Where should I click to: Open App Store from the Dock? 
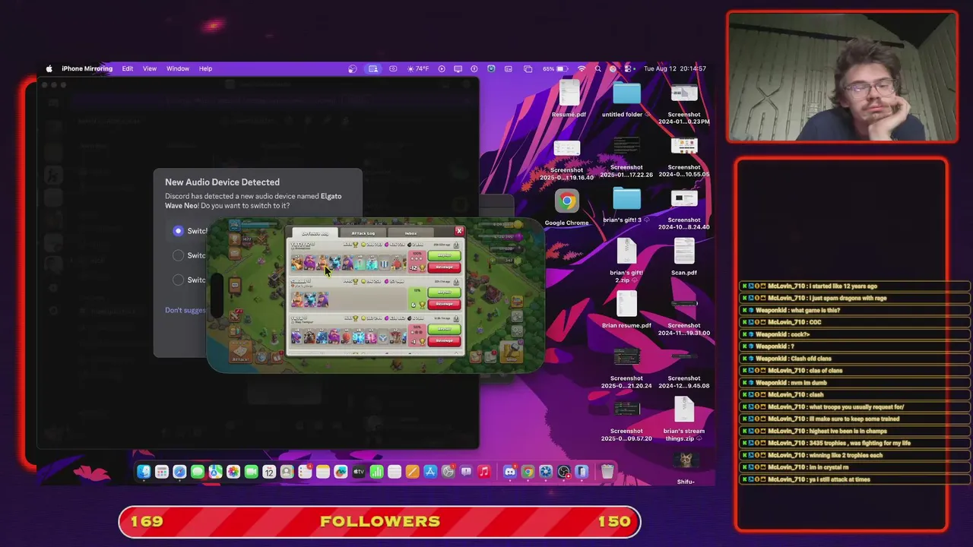pos(430,472)
